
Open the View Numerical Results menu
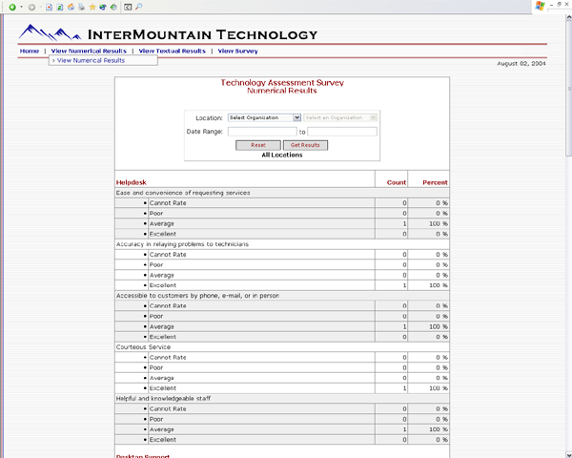(89, 52)
